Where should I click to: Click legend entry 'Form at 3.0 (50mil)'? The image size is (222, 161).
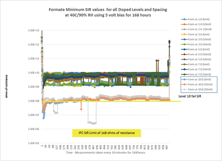(196, 45)
